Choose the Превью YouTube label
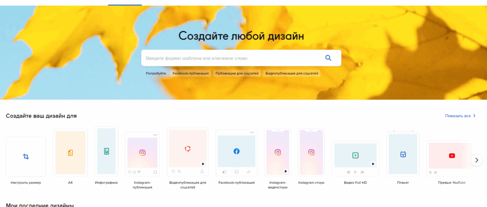Image resolution: width=487 pixels, height=207 pixels. coord(452,183)
